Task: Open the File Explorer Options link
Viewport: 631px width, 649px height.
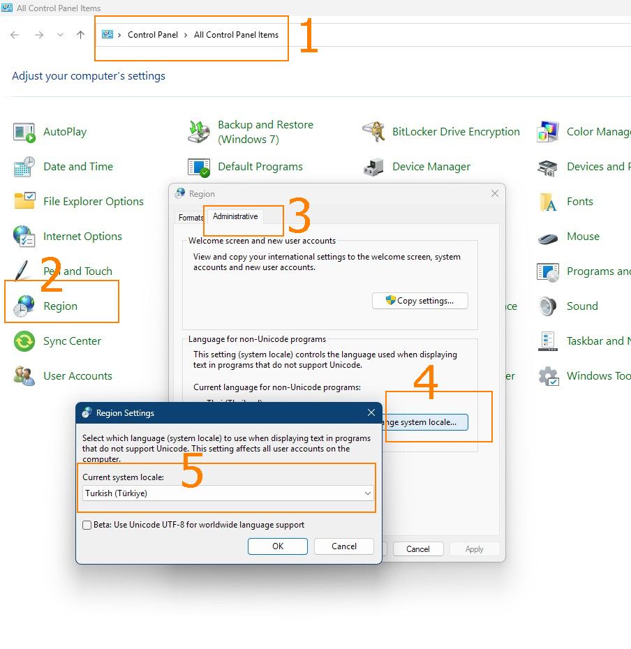Action: [94, 201]
